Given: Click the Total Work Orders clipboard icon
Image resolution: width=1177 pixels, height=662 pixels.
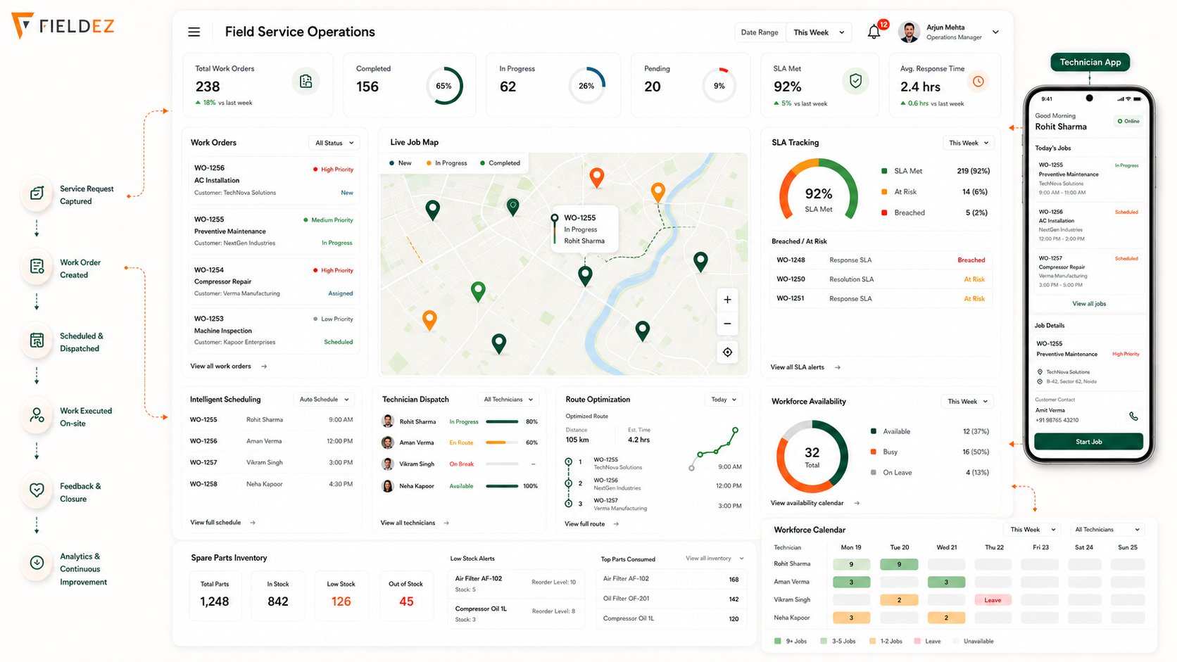Looking at the screenshot, I should [x=306, y=82].
